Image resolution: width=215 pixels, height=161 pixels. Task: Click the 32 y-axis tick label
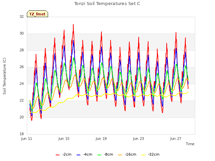click(21, 16)
